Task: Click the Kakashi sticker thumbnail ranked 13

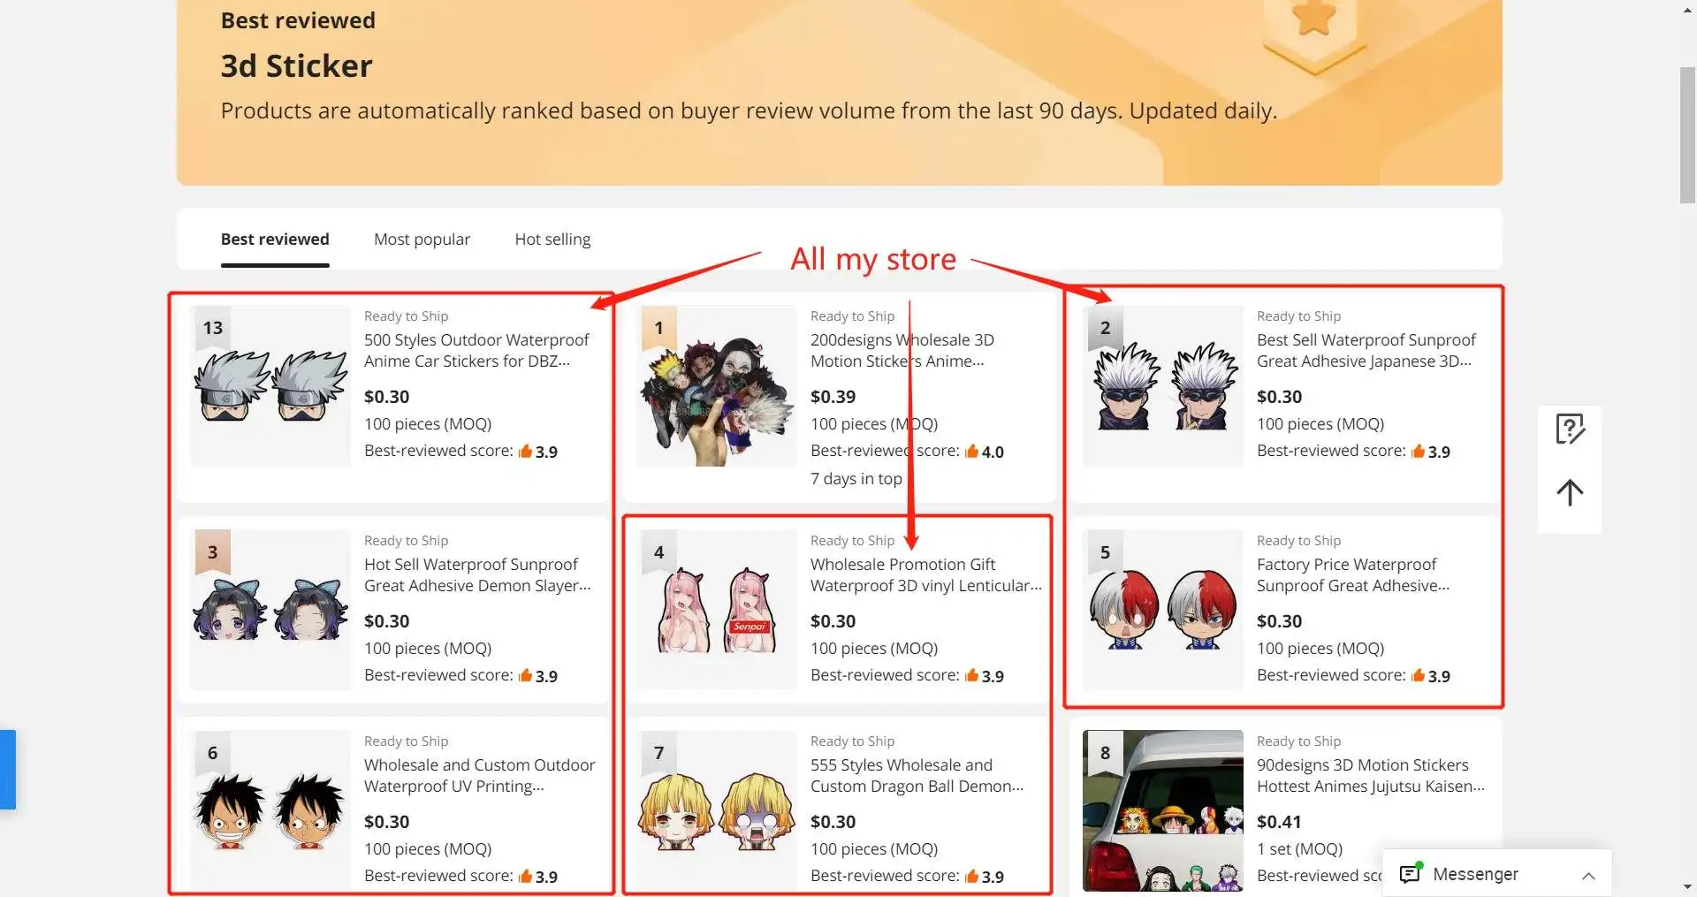Action: click(x=270, y=385)
